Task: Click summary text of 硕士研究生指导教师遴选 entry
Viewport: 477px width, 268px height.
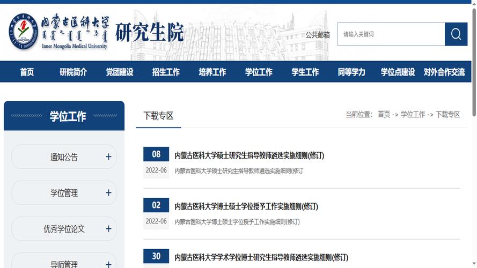Action: [239, 171]
